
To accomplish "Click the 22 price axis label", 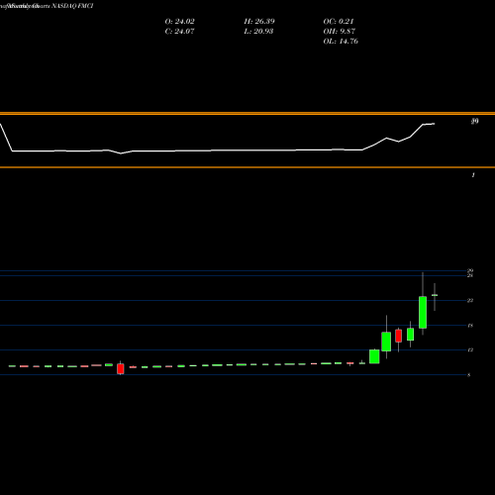I will click(x=470, y=300).
